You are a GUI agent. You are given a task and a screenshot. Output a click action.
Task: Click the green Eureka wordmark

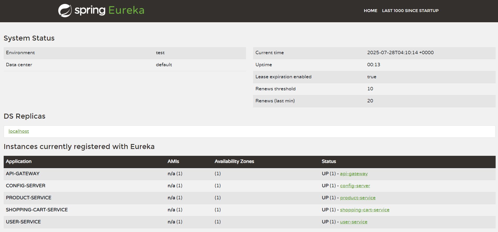click(x=126, y=10)
